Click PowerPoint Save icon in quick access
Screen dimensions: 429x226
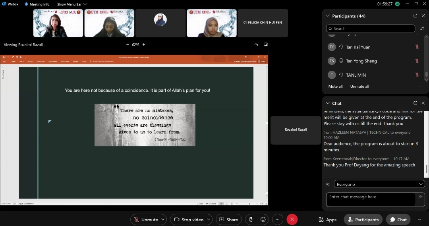pos(4,57)
